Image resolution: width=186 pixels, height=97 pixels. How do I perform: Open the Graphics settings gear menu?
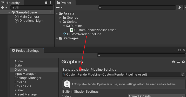[183, 62]
